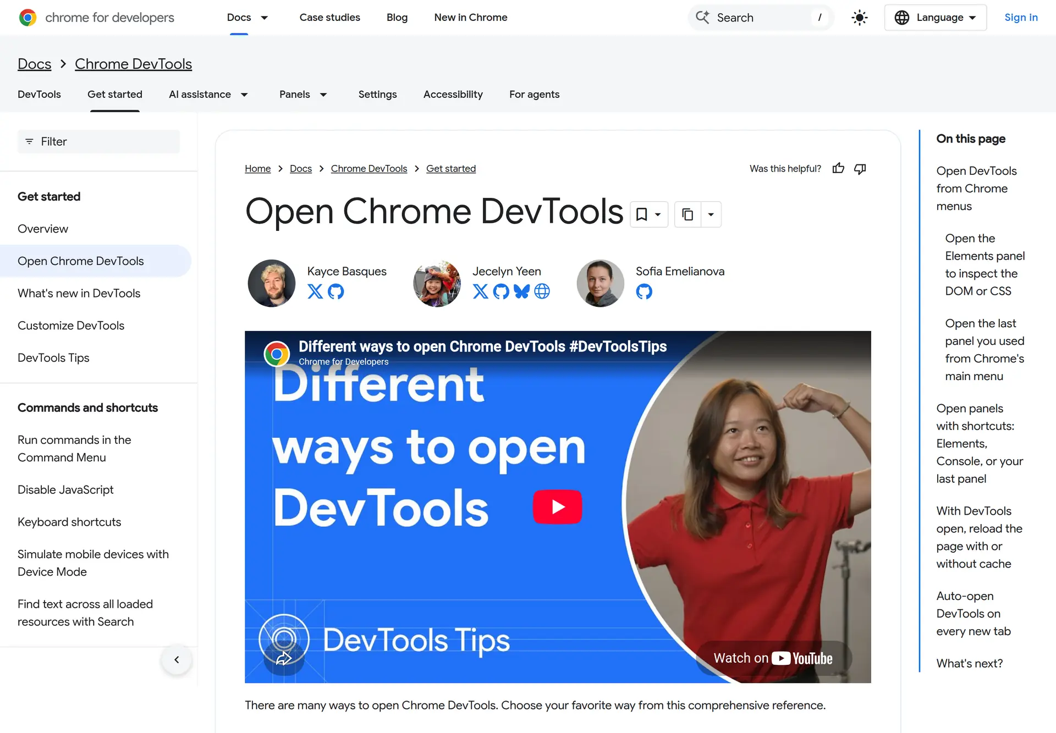Click Kayce Basques's avatar photo
This screenshot has height=733, width=1056.
pyautogui.click(x=272, y=283)
